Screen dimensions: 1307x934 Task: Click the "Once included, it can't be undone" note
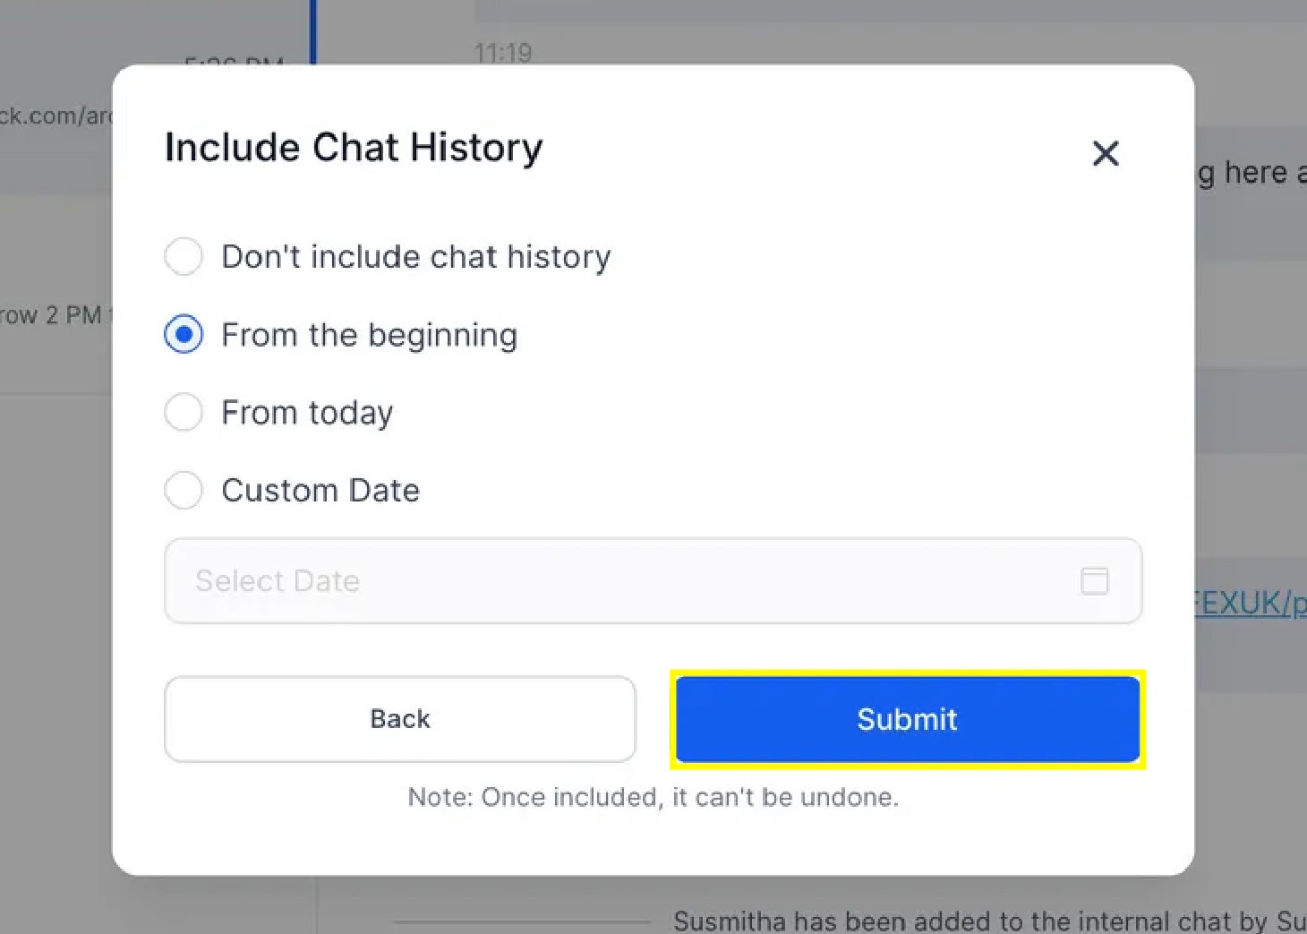653,797
